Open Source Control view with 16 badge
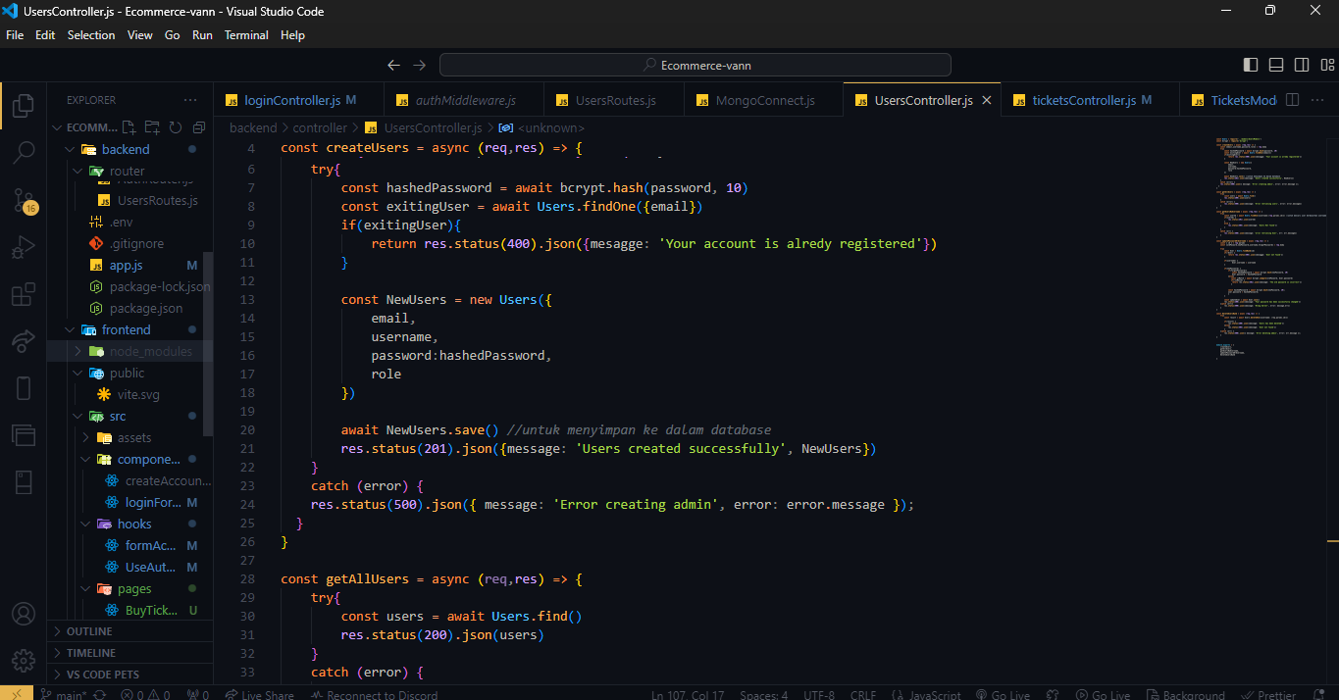Image resolution: width=1339 pixels, height=700 pixels. pyautogui.click(x=24, y=201)
